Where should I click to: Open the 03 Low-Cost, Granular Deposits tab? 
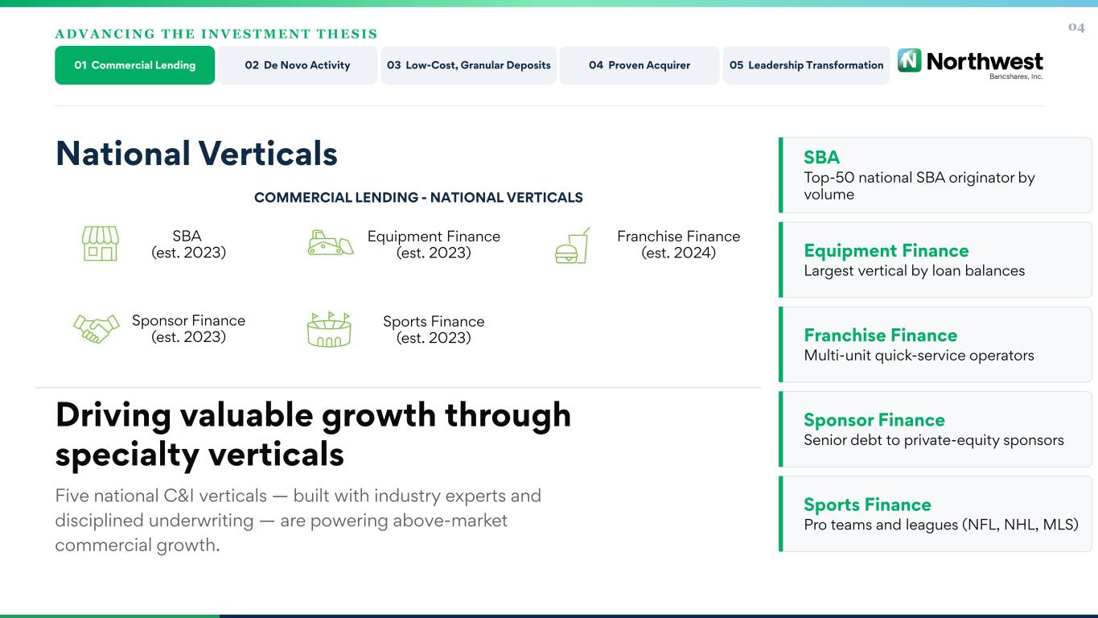(469, 65)
